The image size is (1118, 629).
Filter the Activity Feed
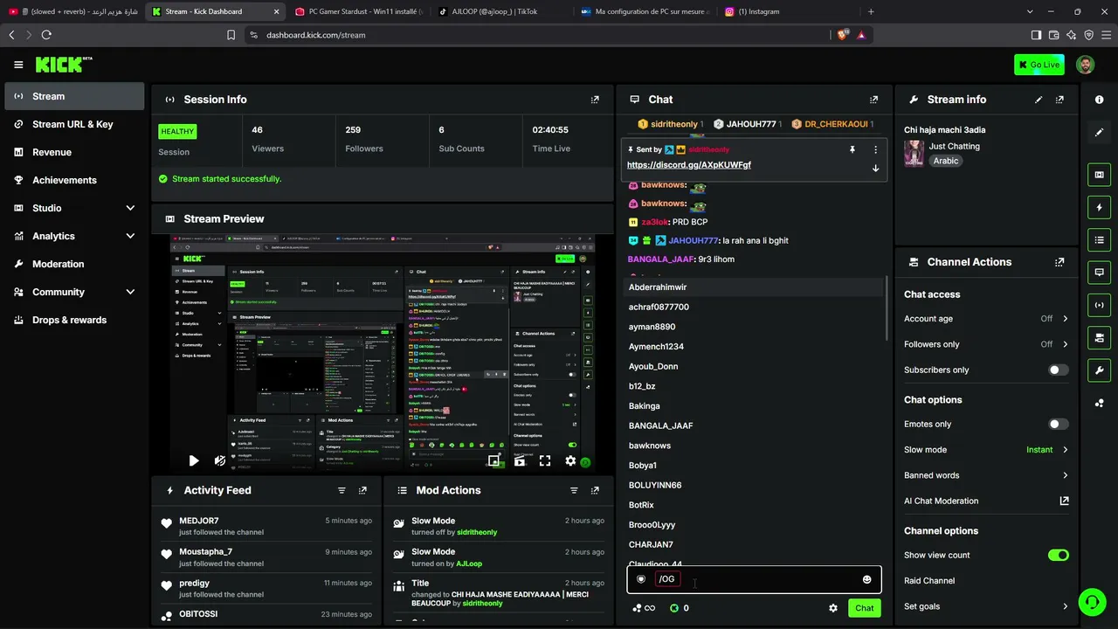click(342, 491)
